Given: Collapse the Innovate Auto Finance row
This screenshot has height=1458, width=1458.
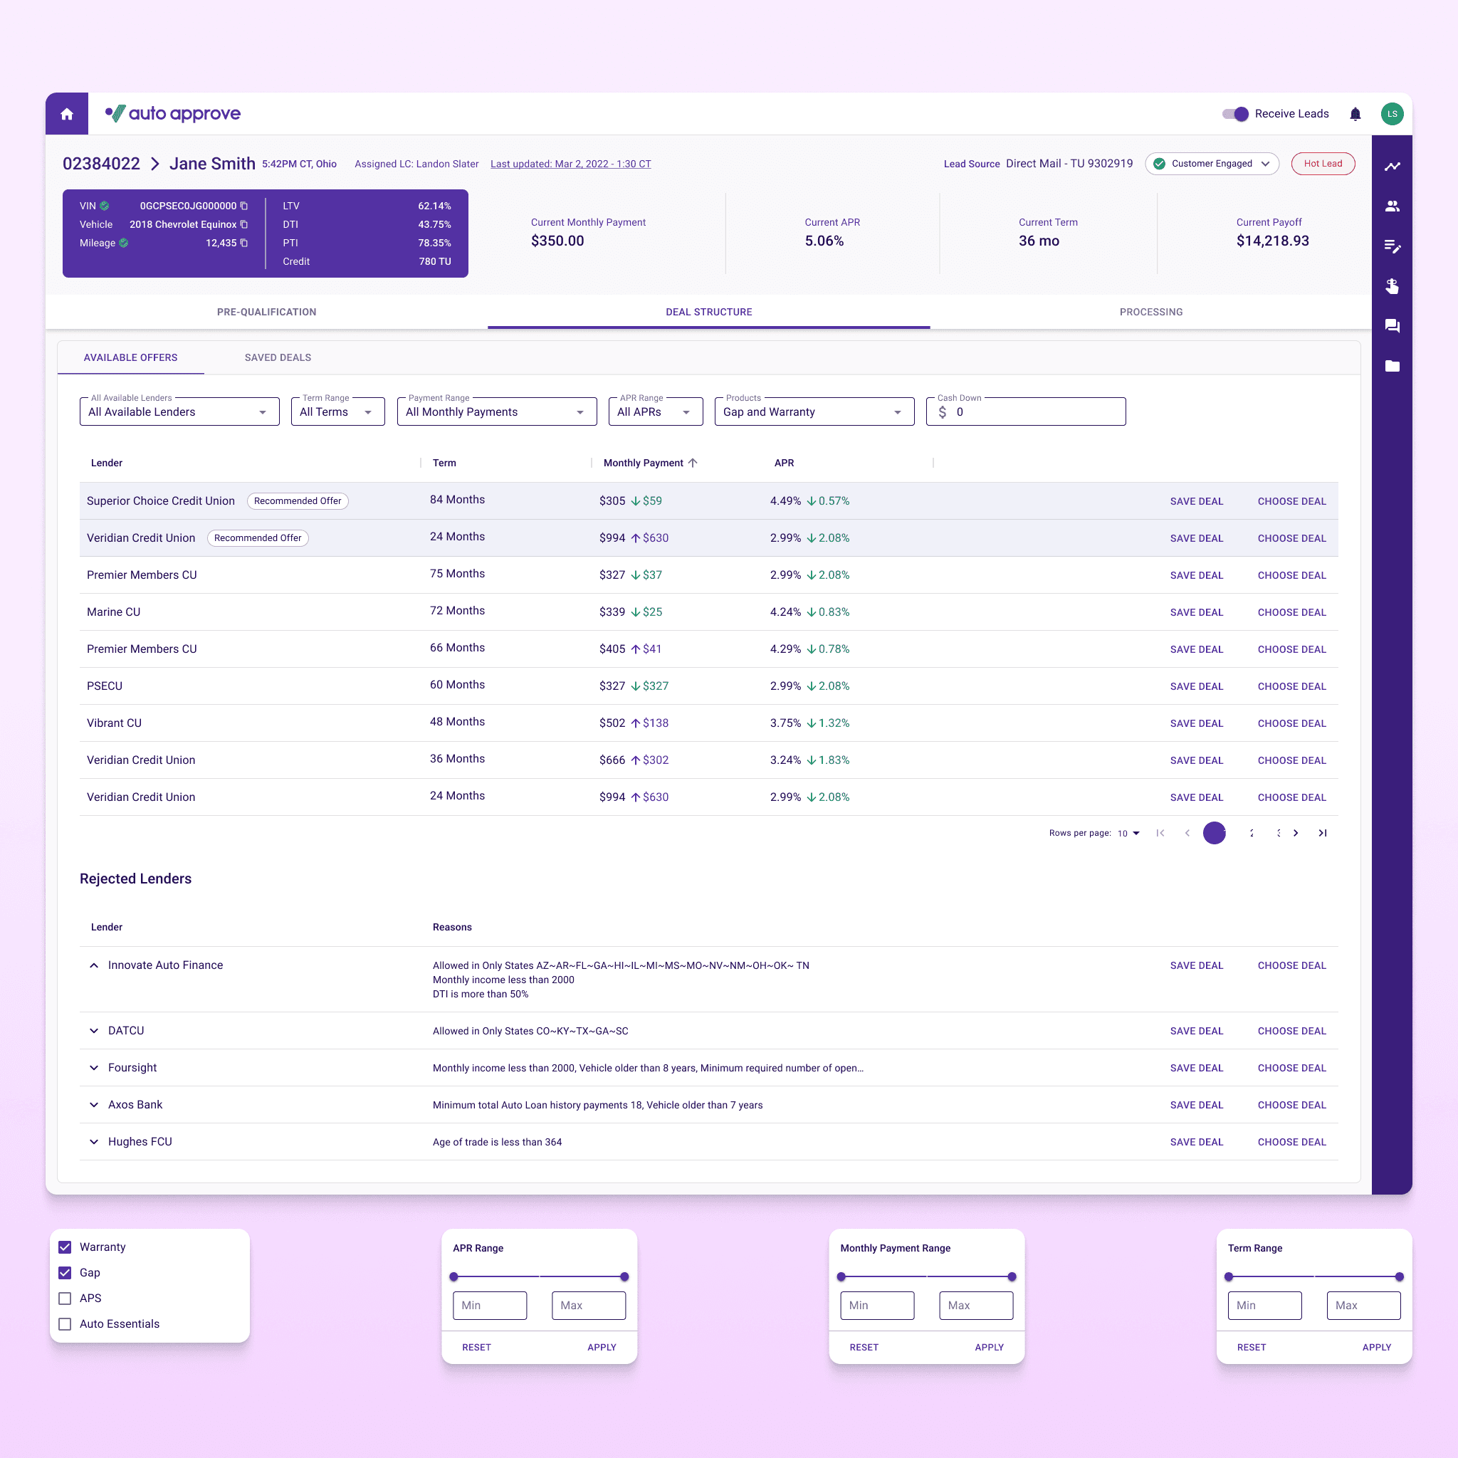Looking at the screenshot, I should [x=93, y=965].
